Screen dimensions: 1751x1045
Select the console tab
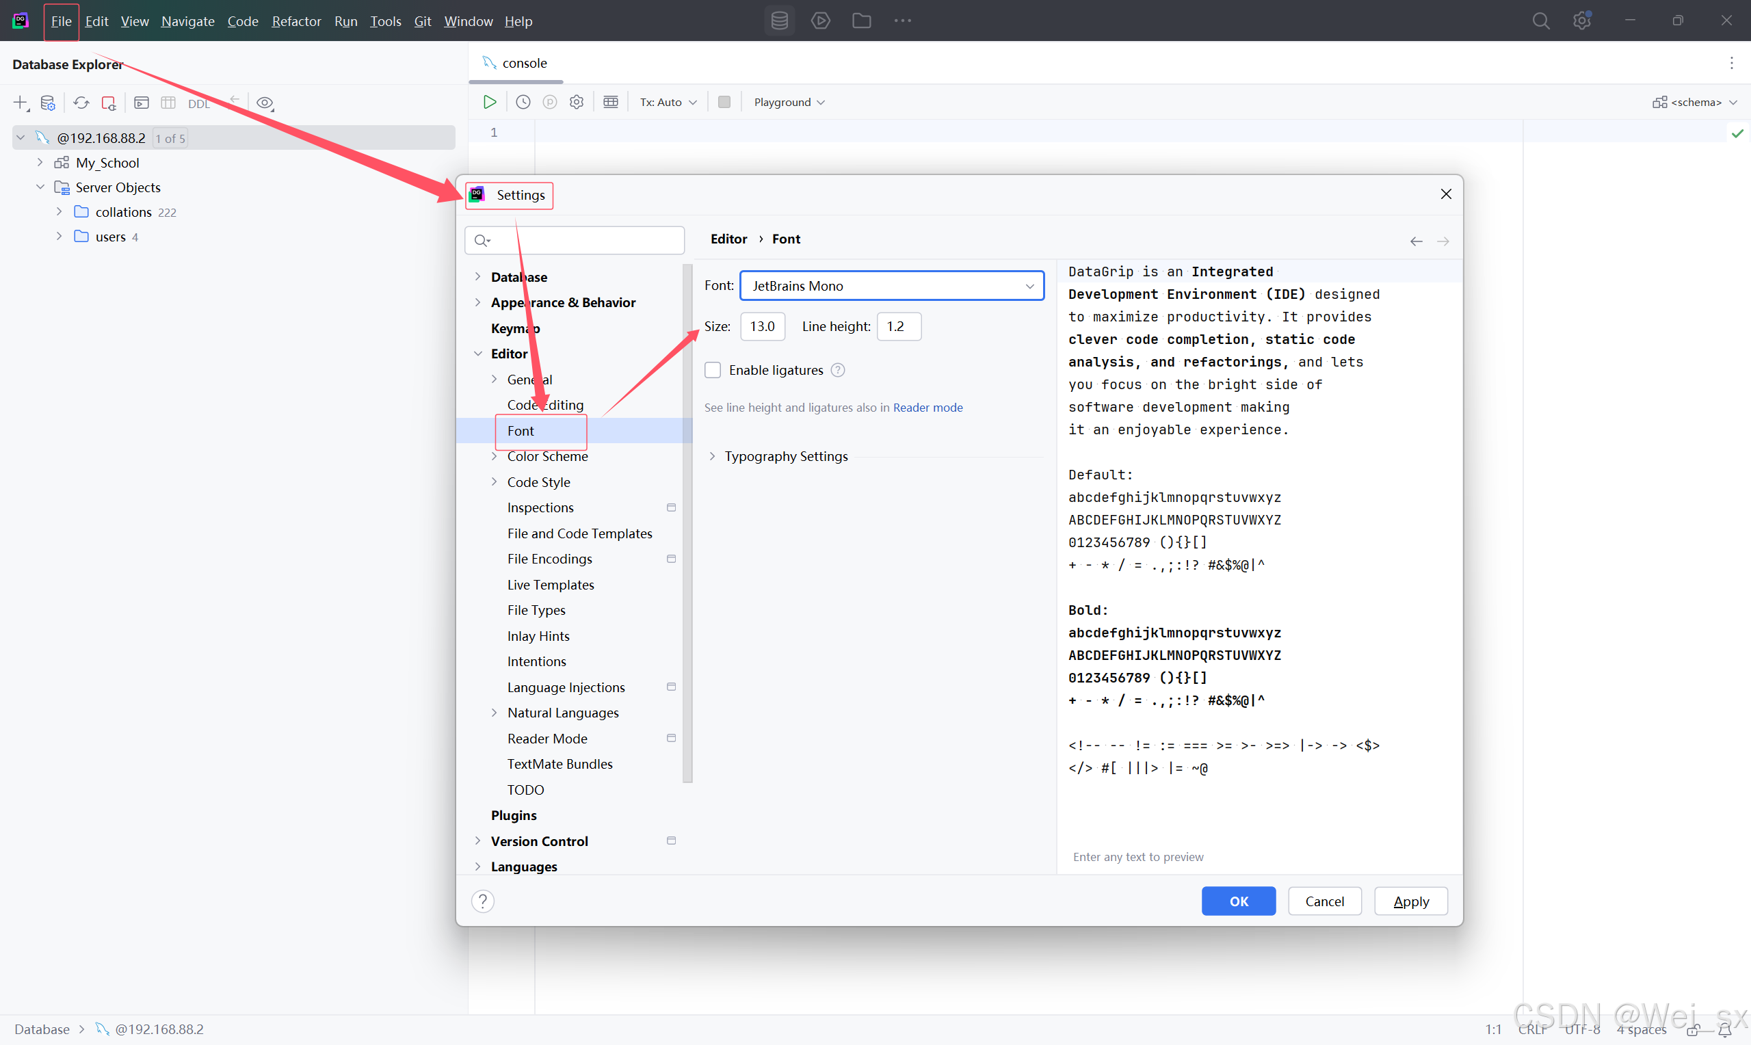524,63
